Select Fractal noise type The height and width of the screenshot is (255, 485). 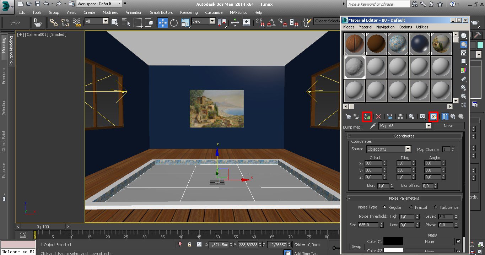click(411, 207)
